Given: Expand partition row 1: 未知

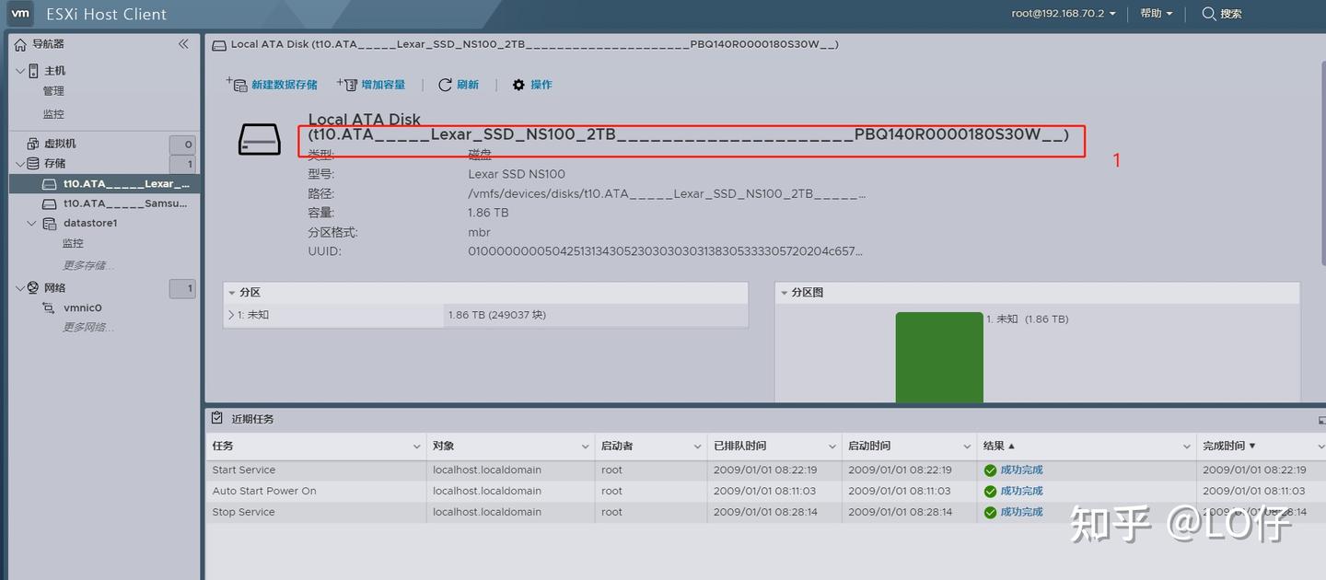Looking at the screenshot, I should (231, 315).
